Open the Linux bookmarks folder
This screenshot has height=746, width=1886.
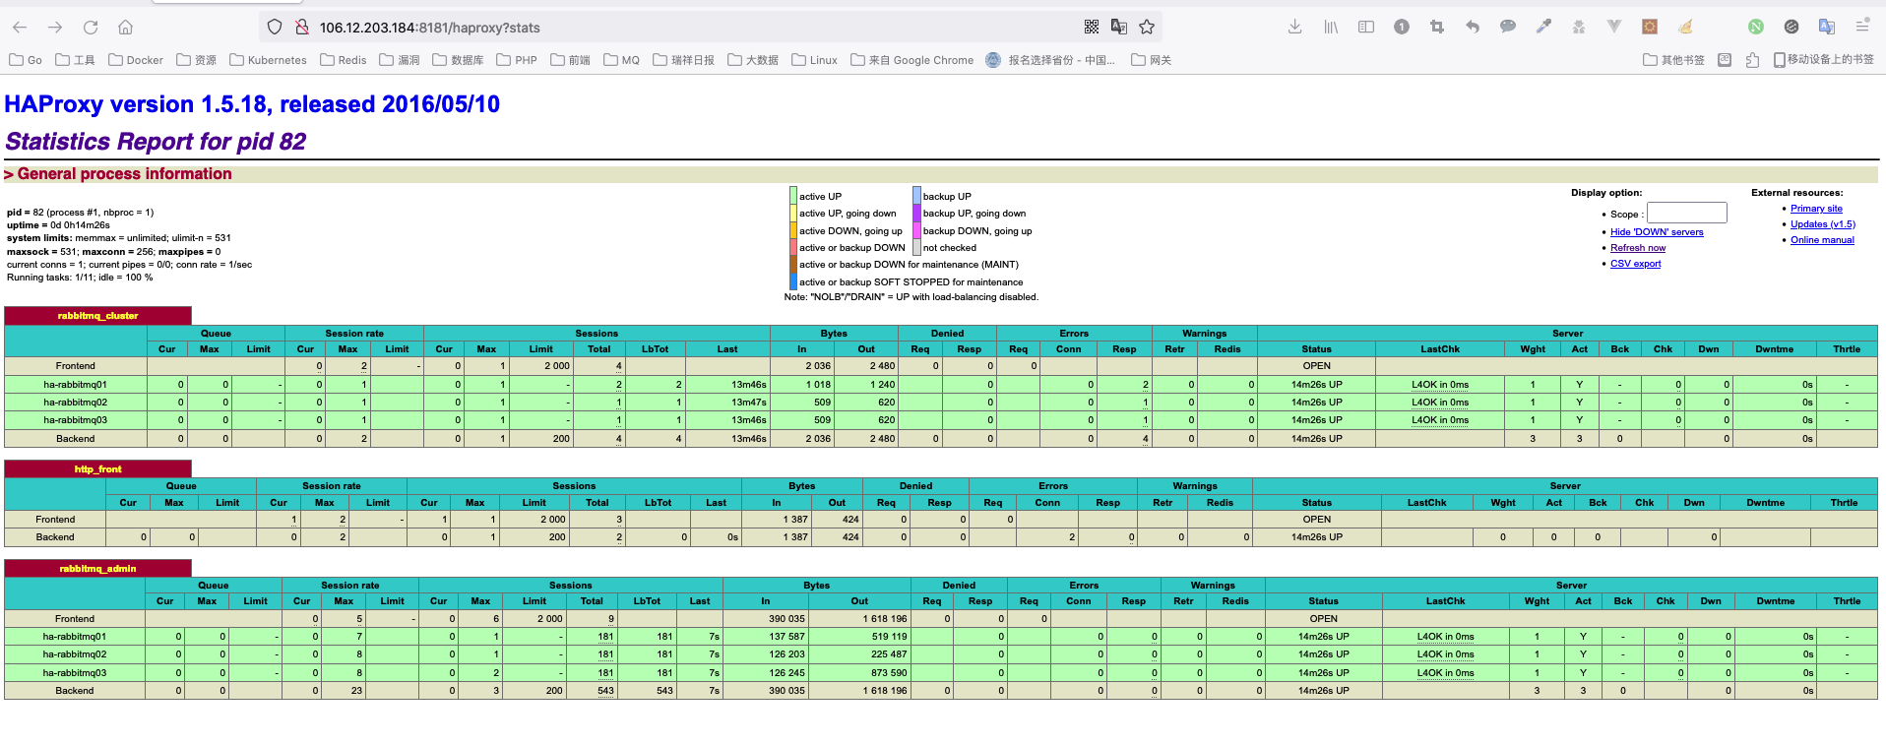814,60
